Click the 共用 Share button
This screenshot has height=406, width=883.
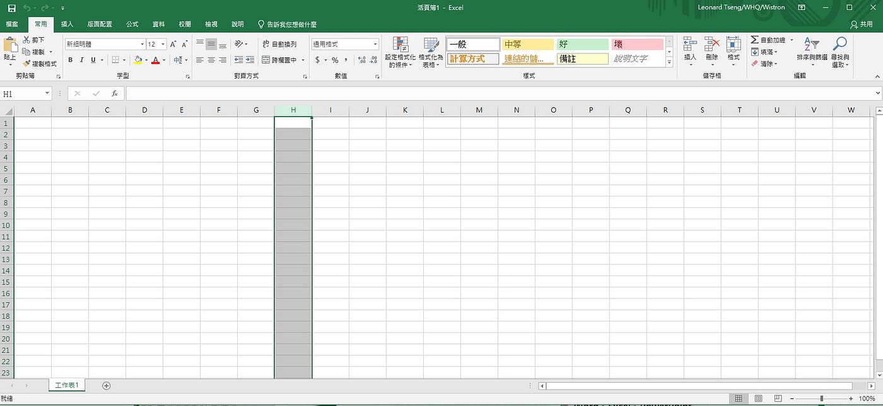(x=862, y=24)
